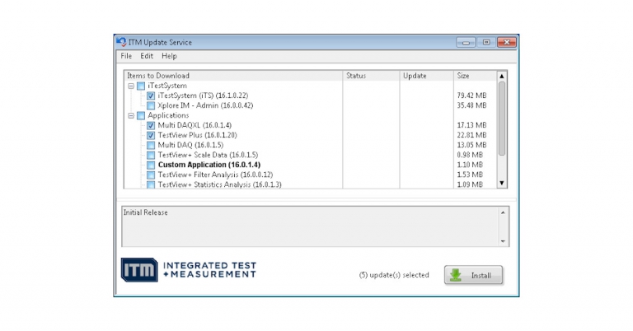Select the iTestSystem (iTS) (16.1.0.22) label
Viewport: 633px width, 331px height.
pyautogui.click(x=203, y=96)
